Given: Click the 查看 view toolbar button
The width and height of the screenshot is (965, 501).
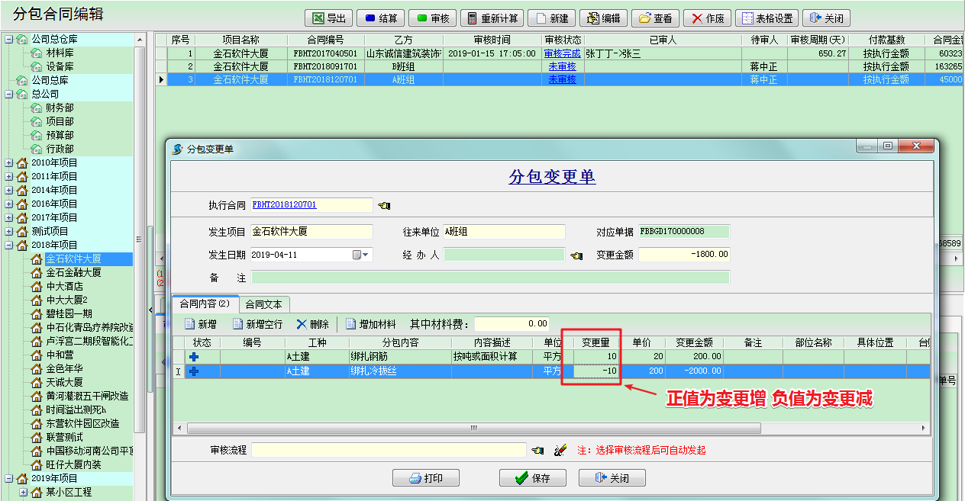Looking at the screenshot, I should tap(656, 18).
